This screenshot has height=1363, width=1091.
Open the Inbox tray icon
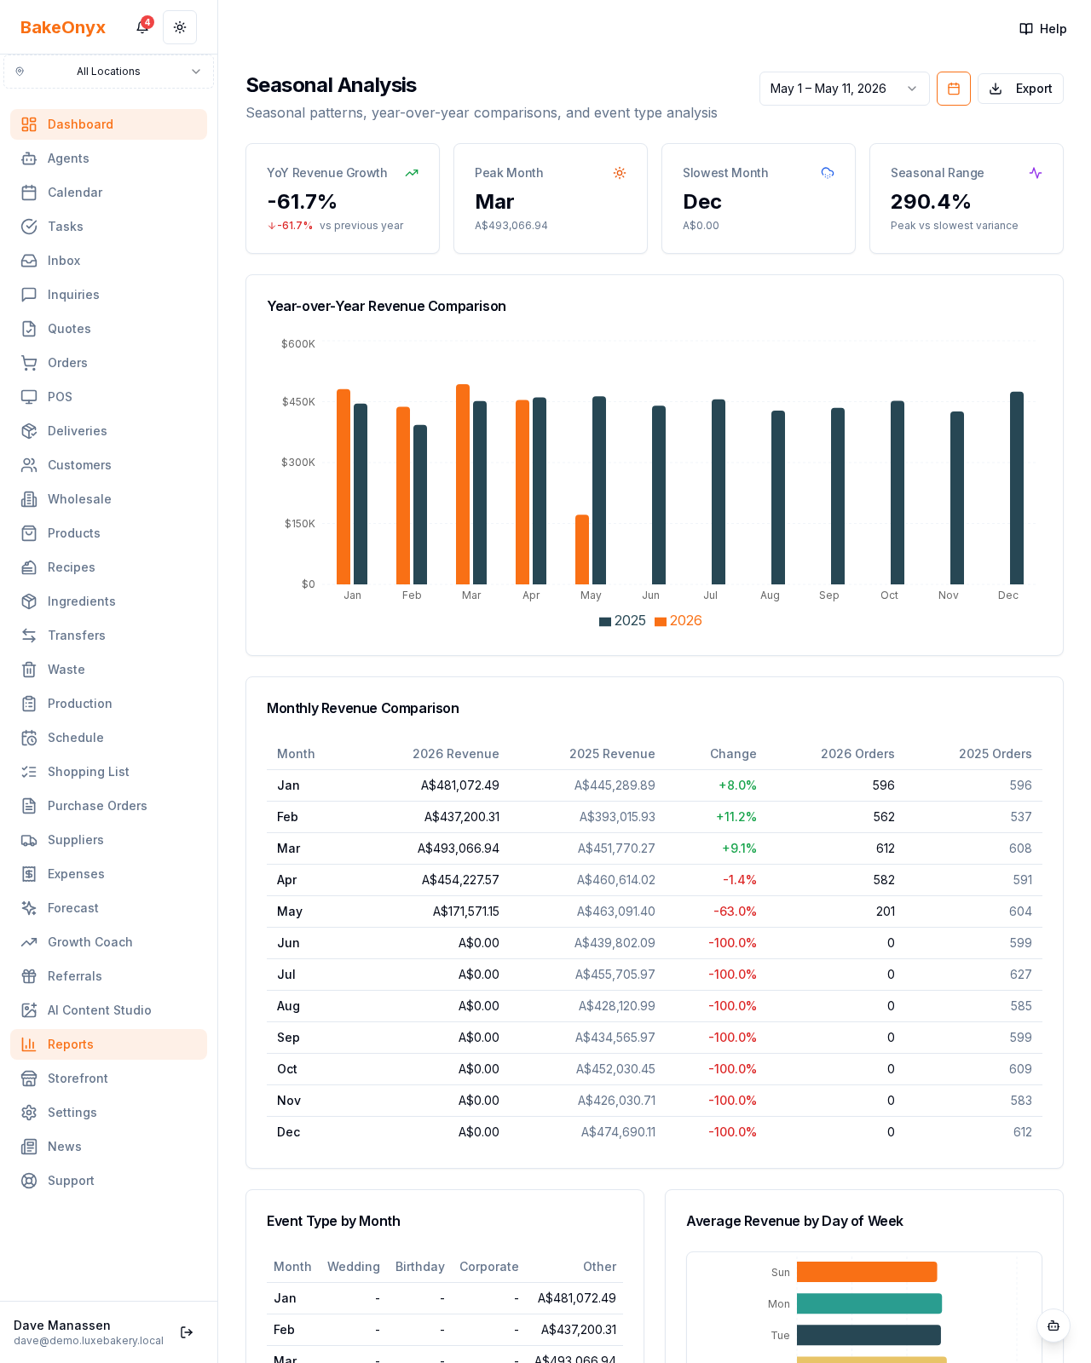click(29, 261)
